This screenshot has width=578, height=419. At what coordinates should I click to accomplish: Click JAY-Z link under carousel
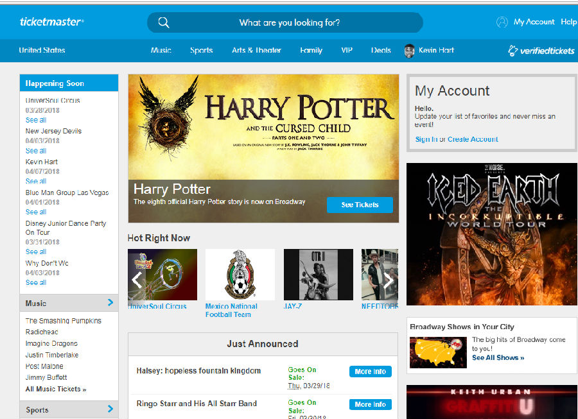293,306
